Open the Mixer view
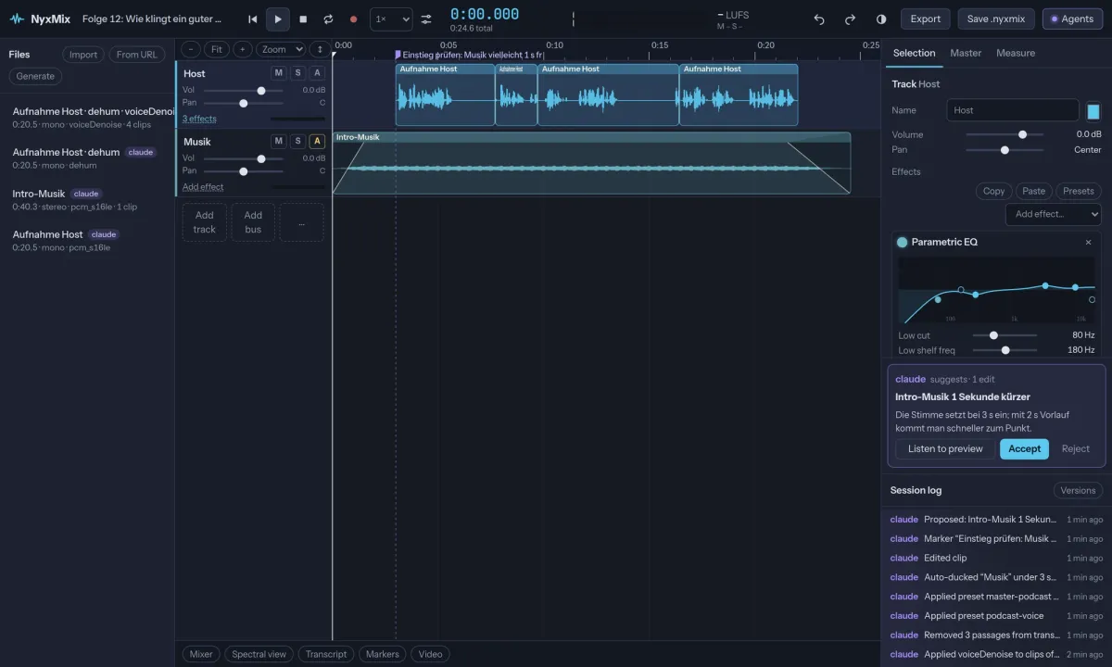 click(201, 654)
